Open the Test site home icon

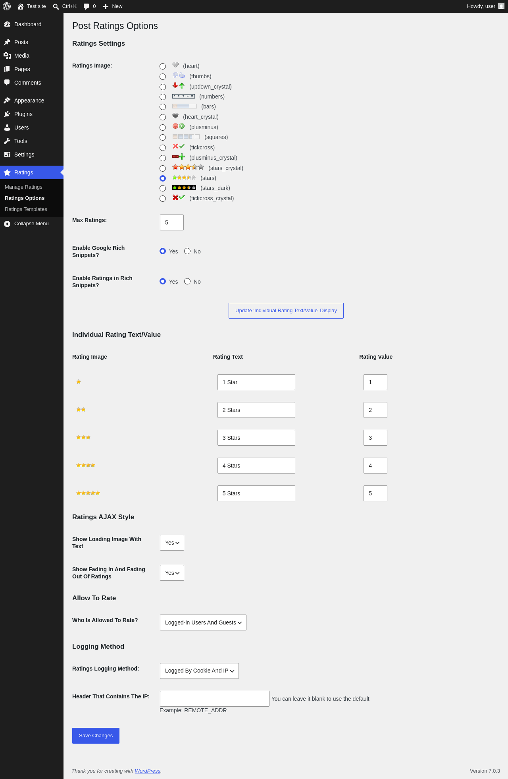[21, 6]
